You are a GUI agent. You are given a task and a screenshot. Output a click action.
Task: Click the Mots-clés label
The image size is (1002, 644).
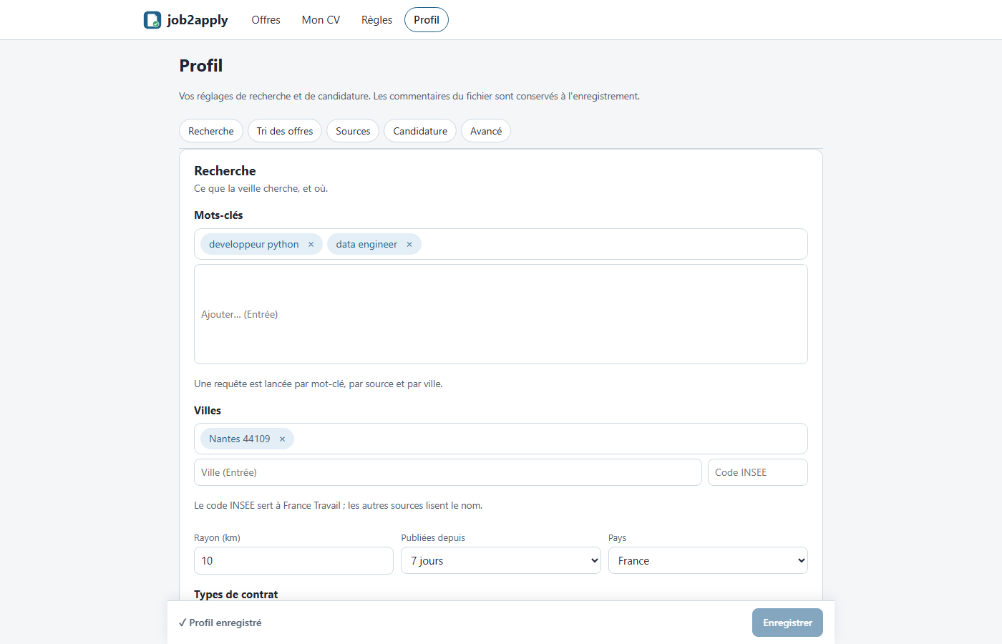tap(218, 215)
